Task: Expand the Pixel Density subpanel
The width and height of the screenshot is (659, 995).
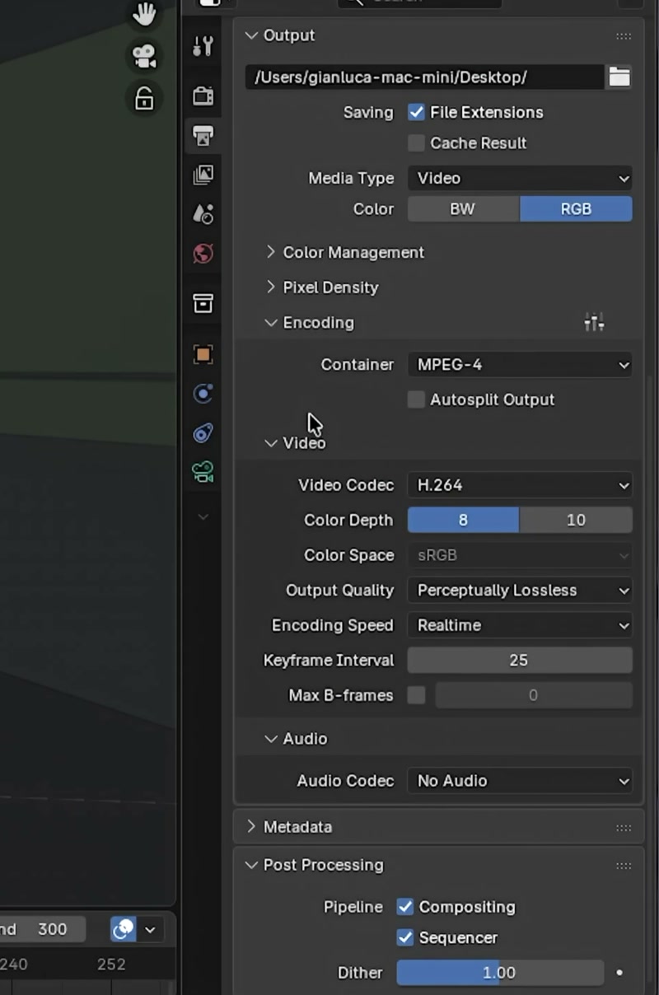Action: 270,287
